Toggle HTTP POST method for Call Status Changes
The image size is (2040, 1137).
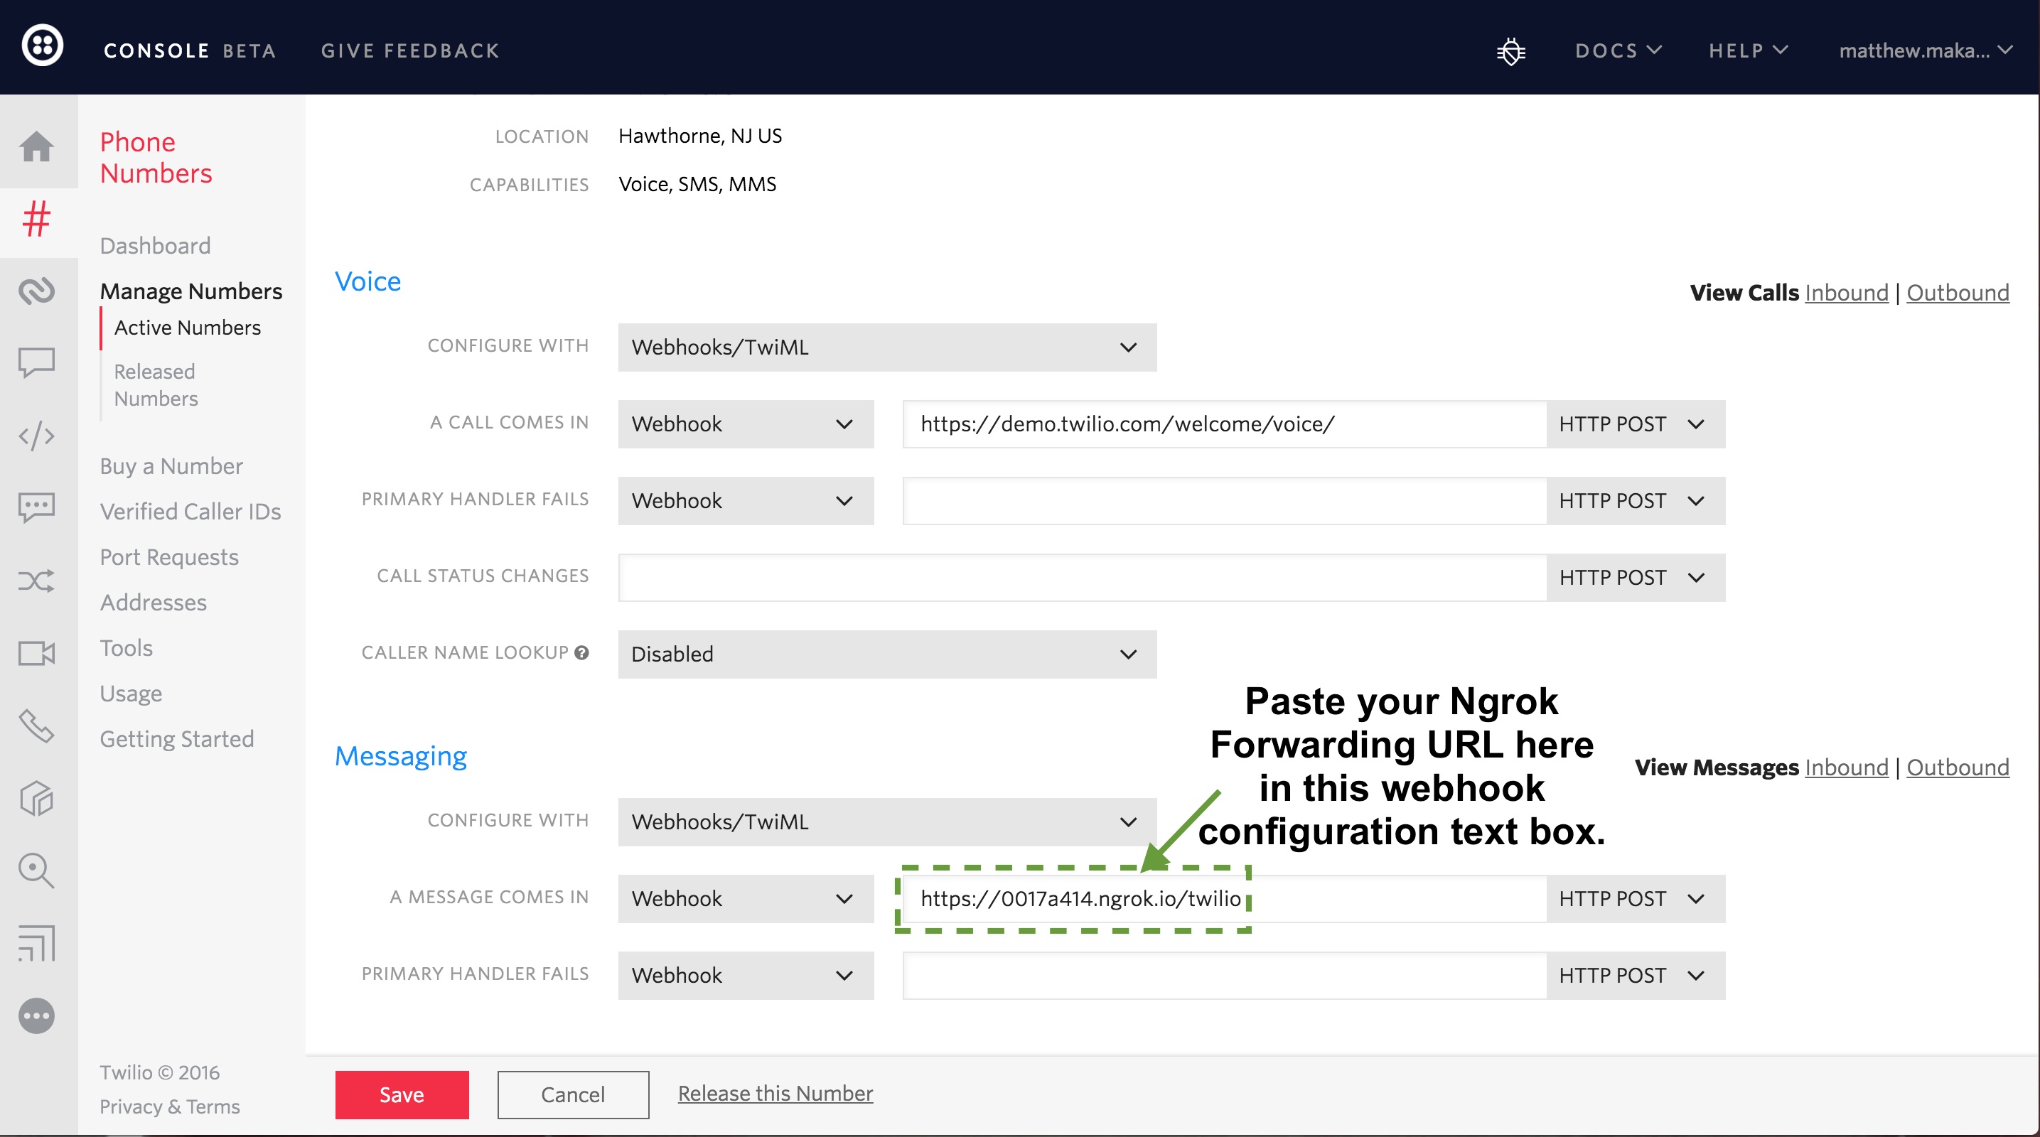1628,577
